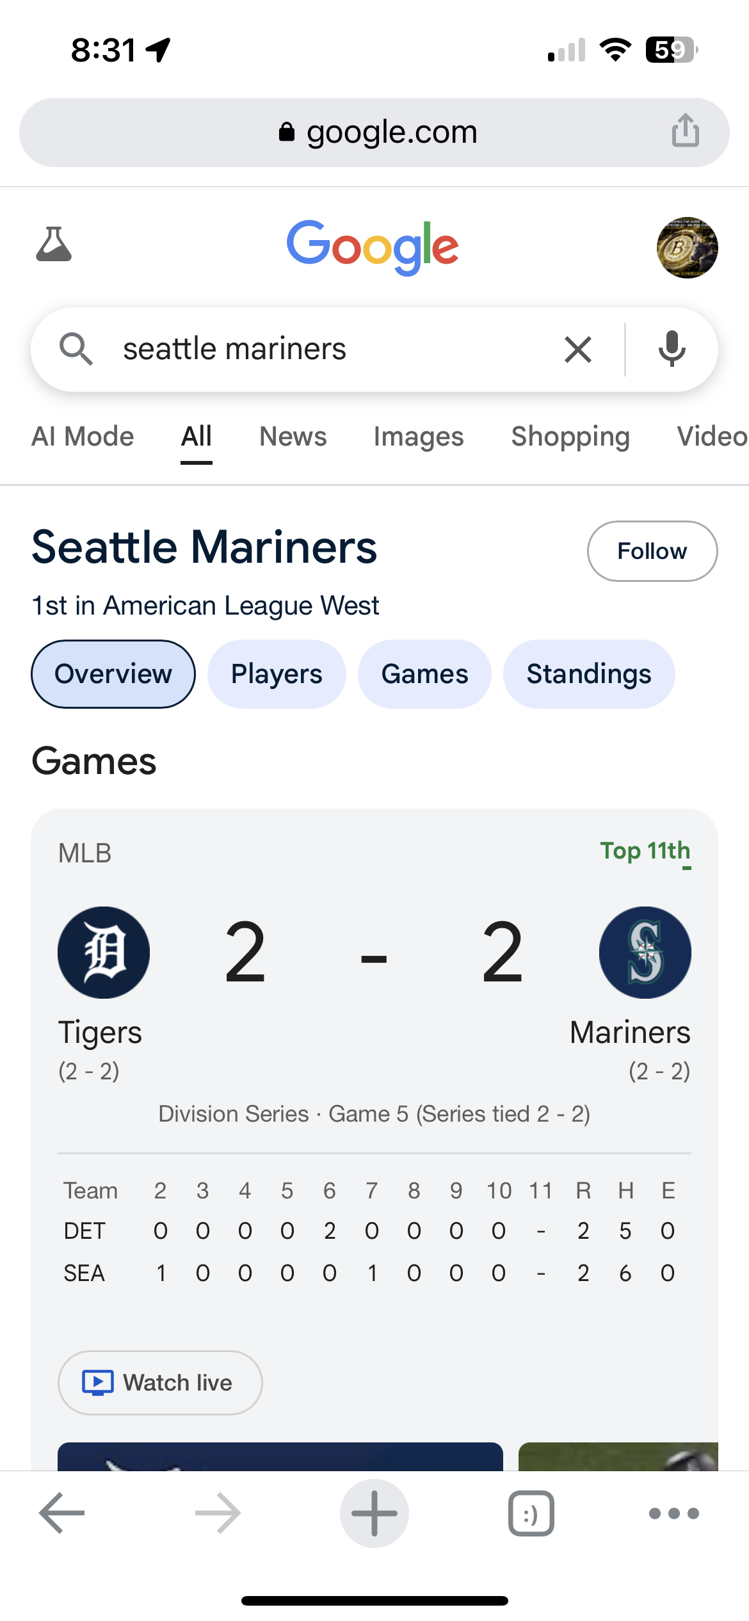749x1621 pixels.
Task: Open the browser three-dot menu
Action: tap(673, 1513)
